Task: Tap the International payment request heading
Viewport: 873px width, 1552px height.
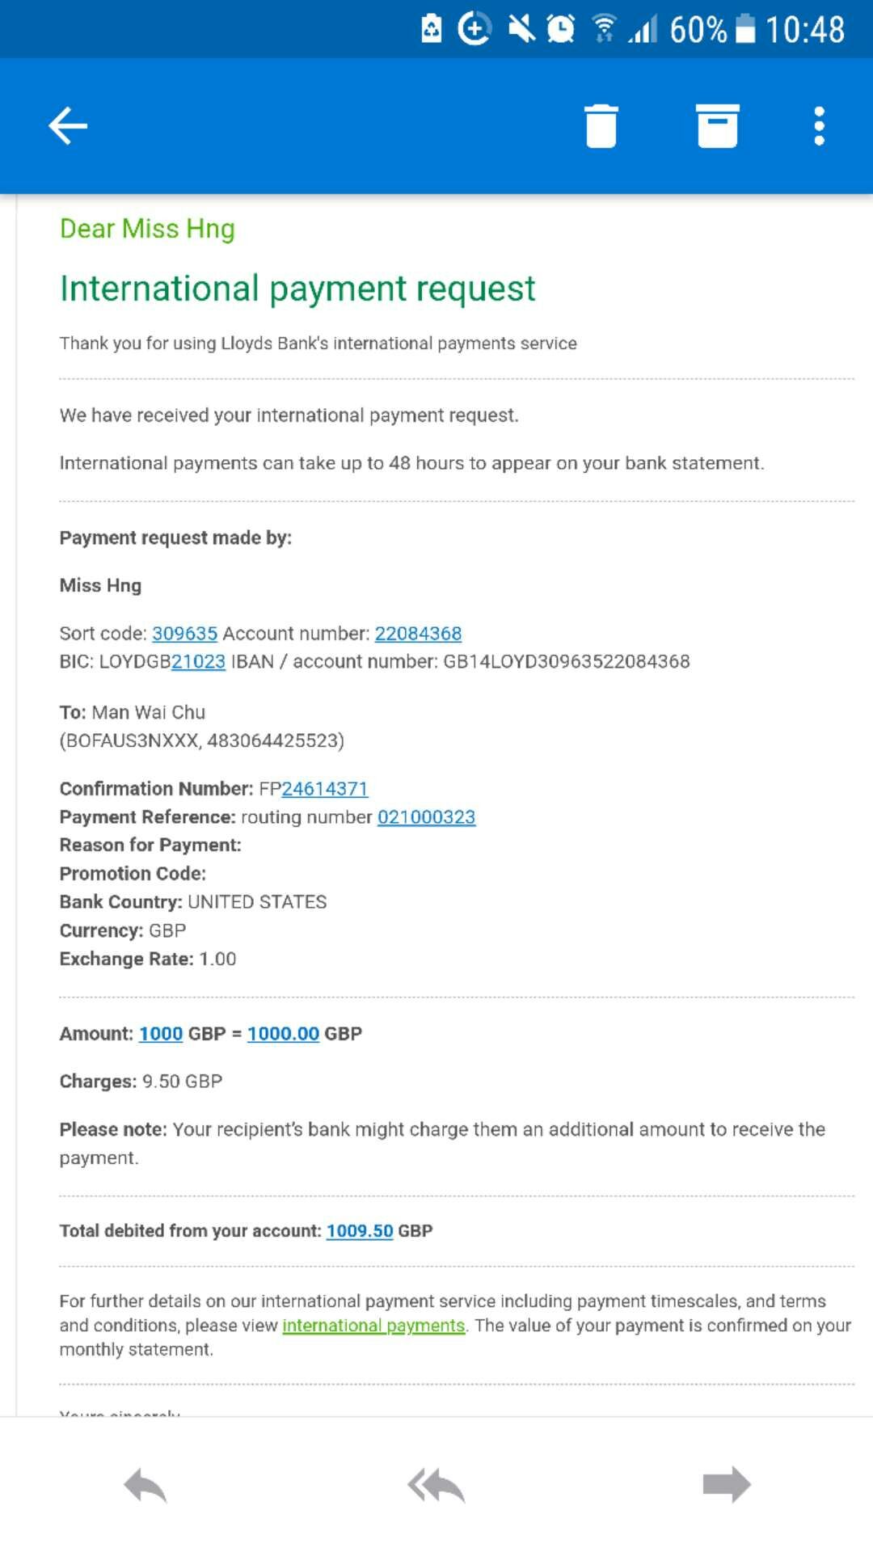Action: coord(297,289)
